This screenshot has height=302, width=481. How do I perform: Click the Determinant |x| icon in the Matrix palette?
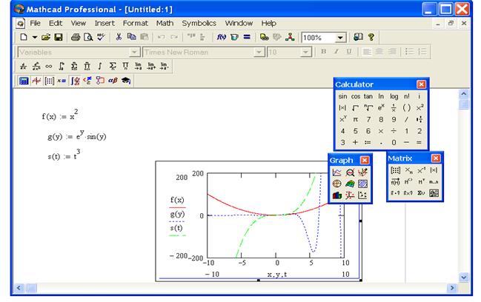434,170
